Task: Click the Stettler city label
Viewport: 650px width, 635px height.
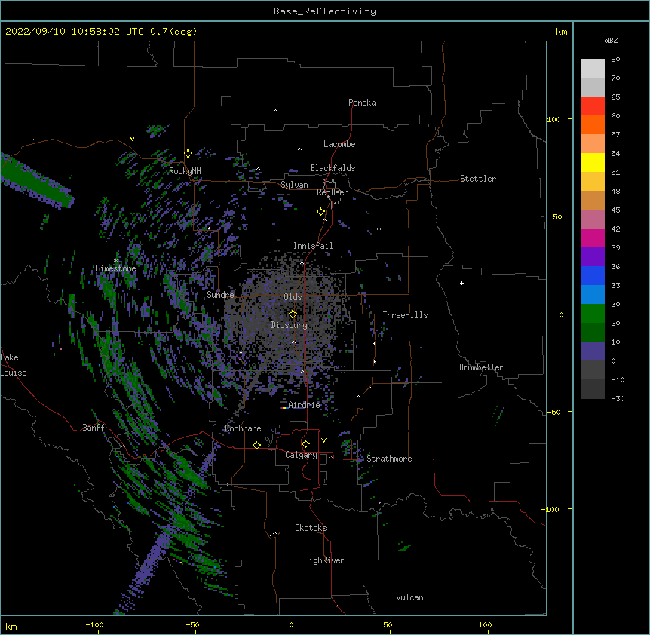Action: point(478,179)
